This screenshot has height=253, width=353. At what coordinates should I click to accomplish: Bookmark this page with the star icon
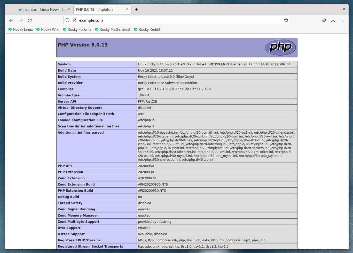286,20
